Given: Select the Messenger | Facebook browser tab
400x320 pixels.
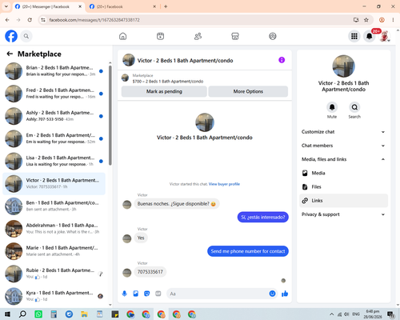Looking at the screenshot, I should point(48,6).
